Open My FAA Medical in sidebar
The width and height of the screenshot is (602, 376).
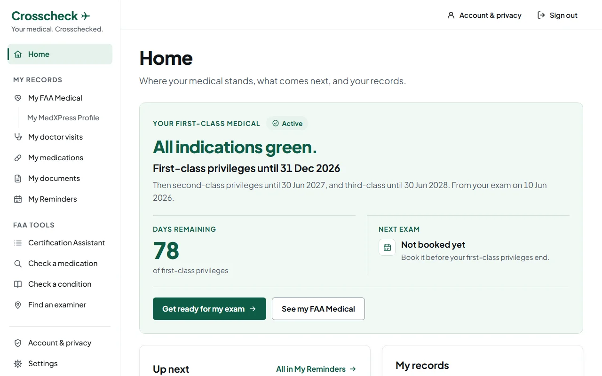click(x=60, y=98)
